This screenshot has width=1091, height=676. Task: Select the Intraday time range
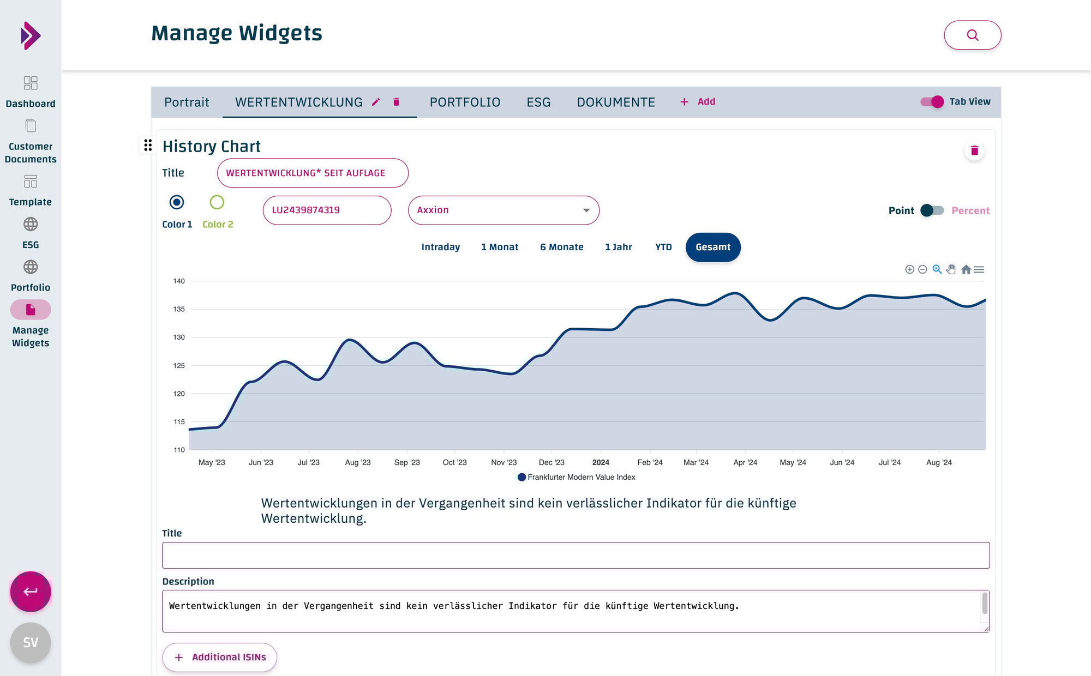point(440,247)
